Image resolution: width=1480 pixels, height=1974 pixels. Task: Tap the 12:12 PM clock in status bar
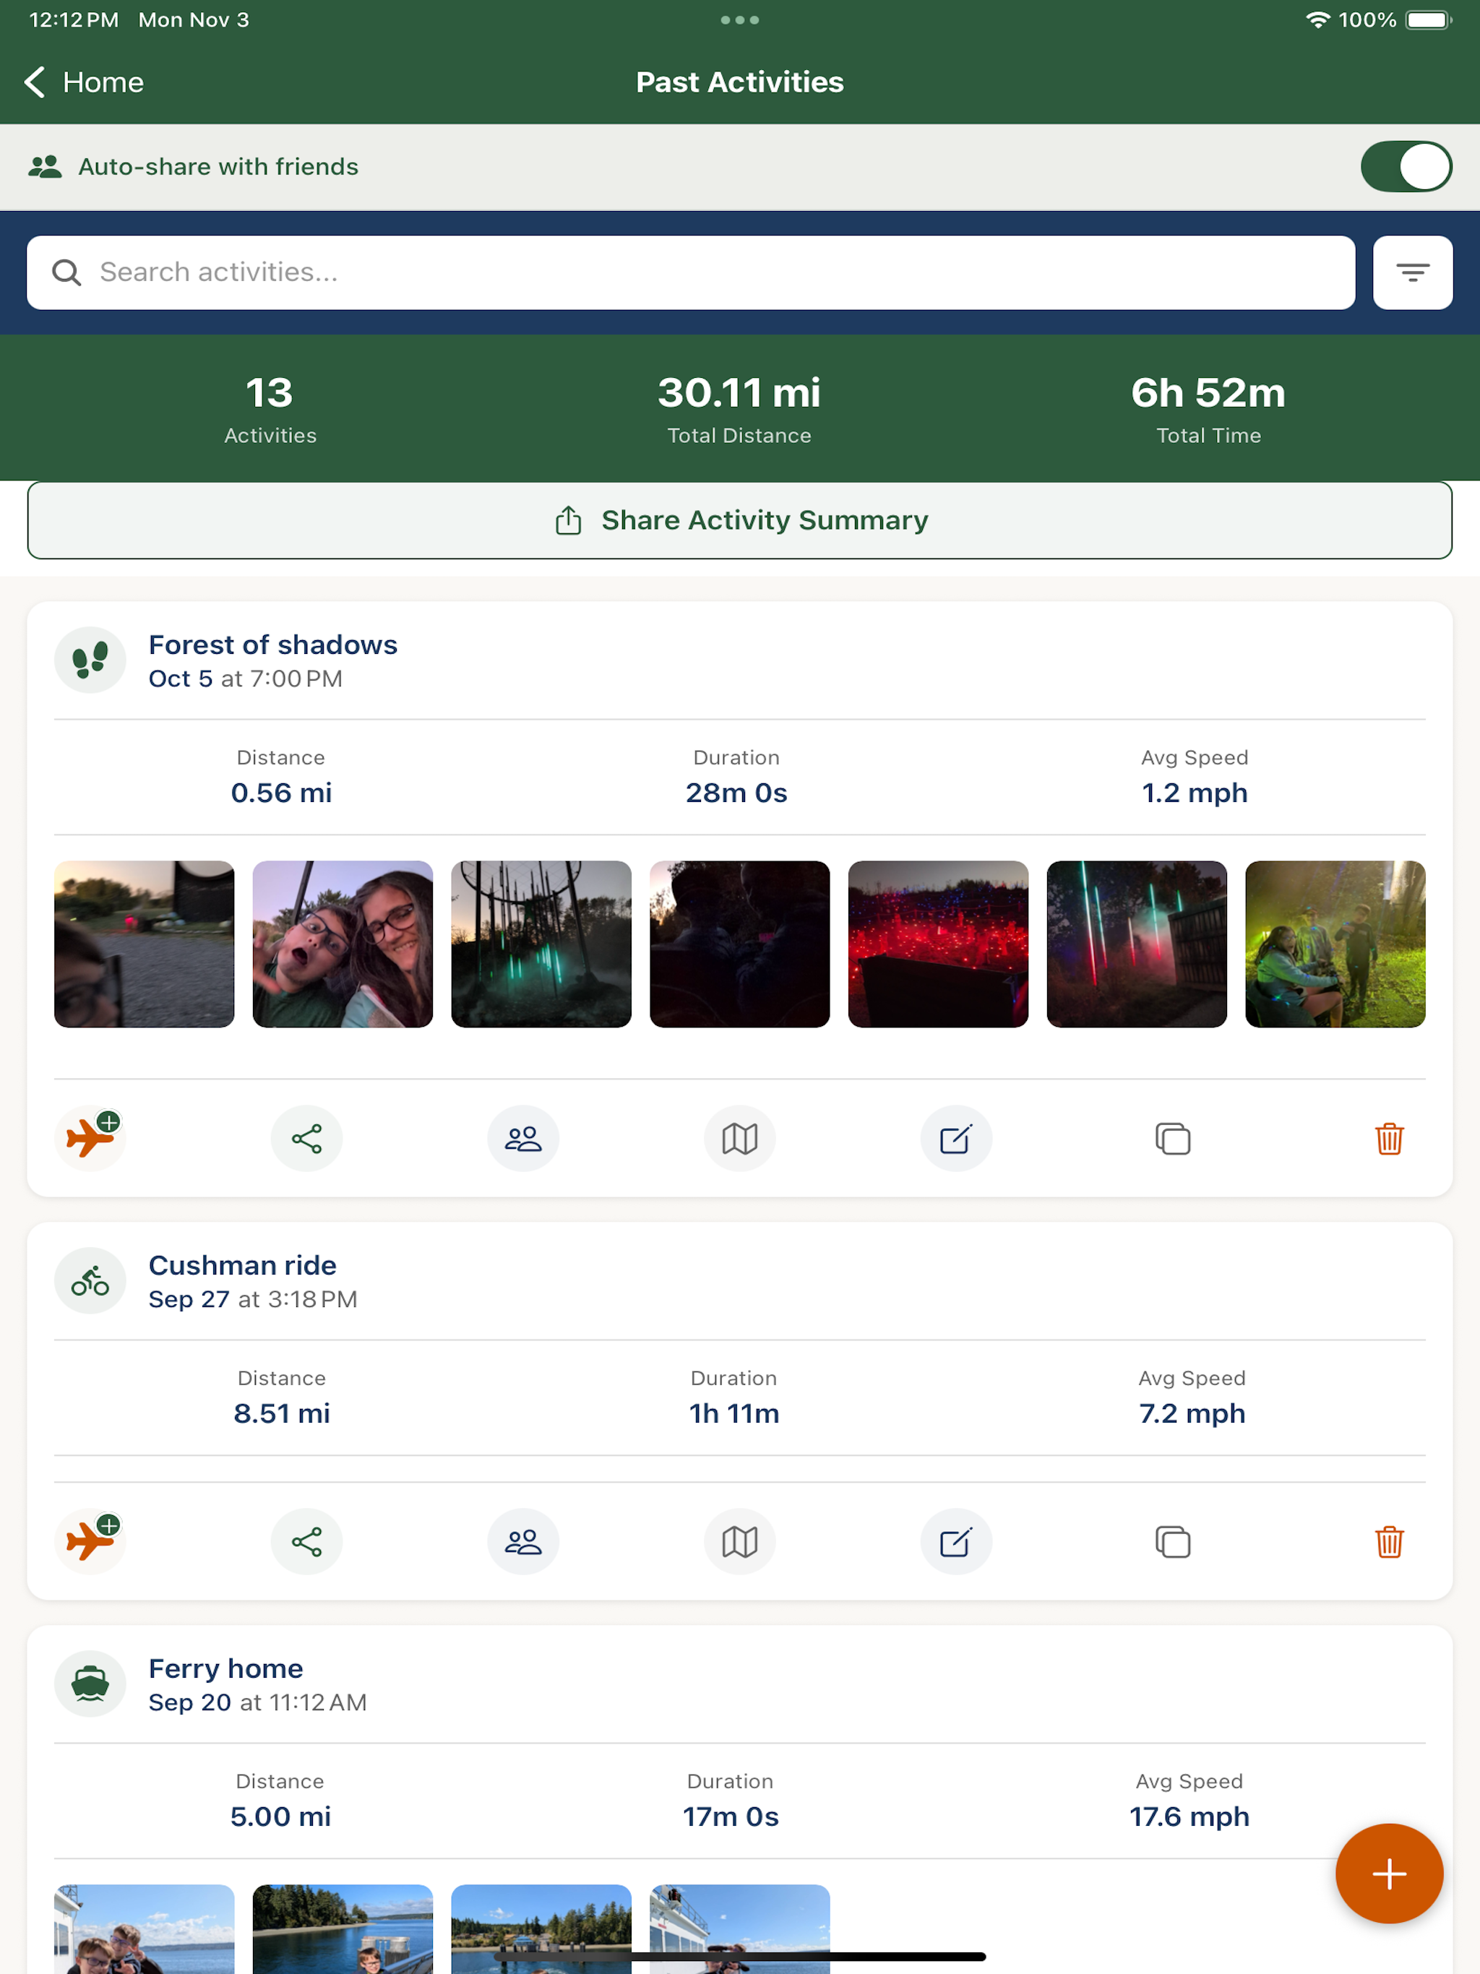click(x=74, y=20)
